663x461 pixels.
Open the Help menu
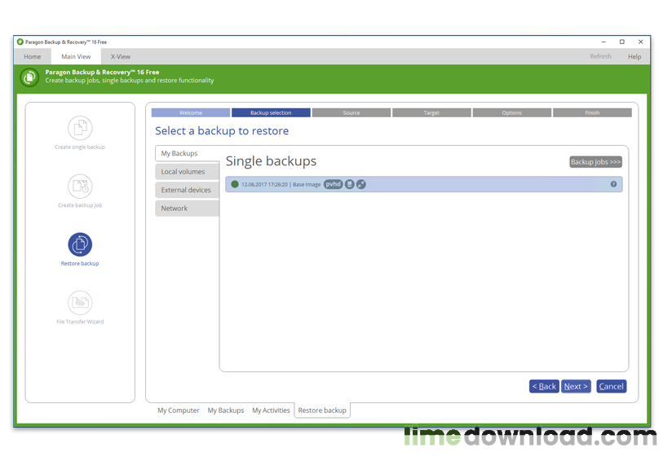[x=634, y=56]
